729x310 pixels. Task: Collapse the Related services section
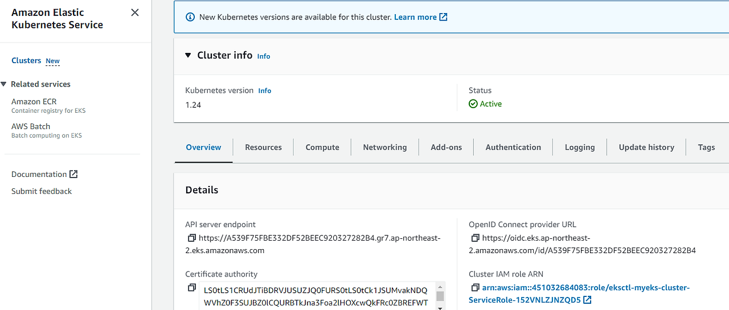pyautogui.click(x=4, y=84)
